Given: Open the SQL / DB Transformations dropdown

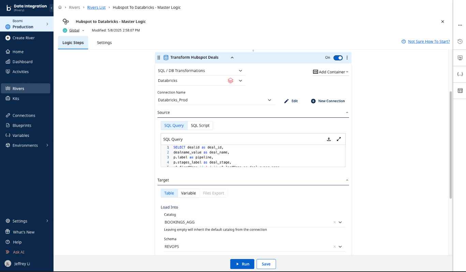Looking at the screenshot, I should point(201,71).
